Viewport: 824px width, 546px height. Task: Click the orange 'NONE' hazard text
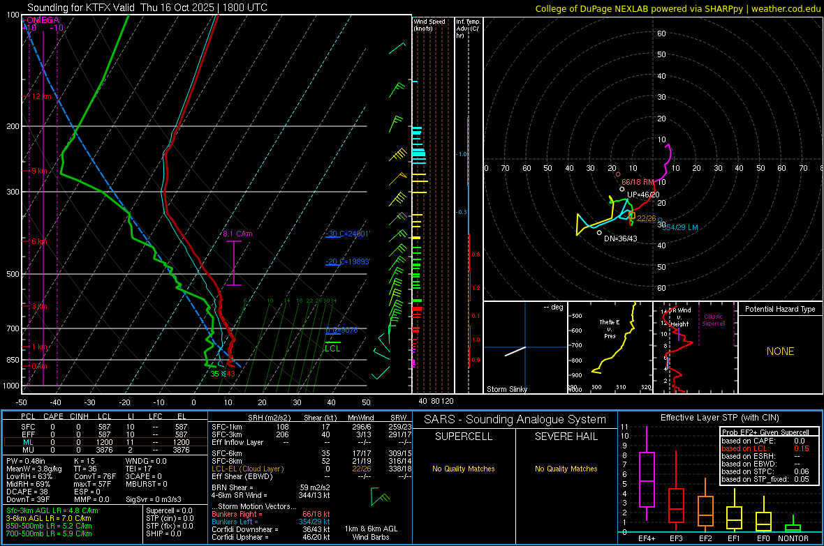point(780,351)
